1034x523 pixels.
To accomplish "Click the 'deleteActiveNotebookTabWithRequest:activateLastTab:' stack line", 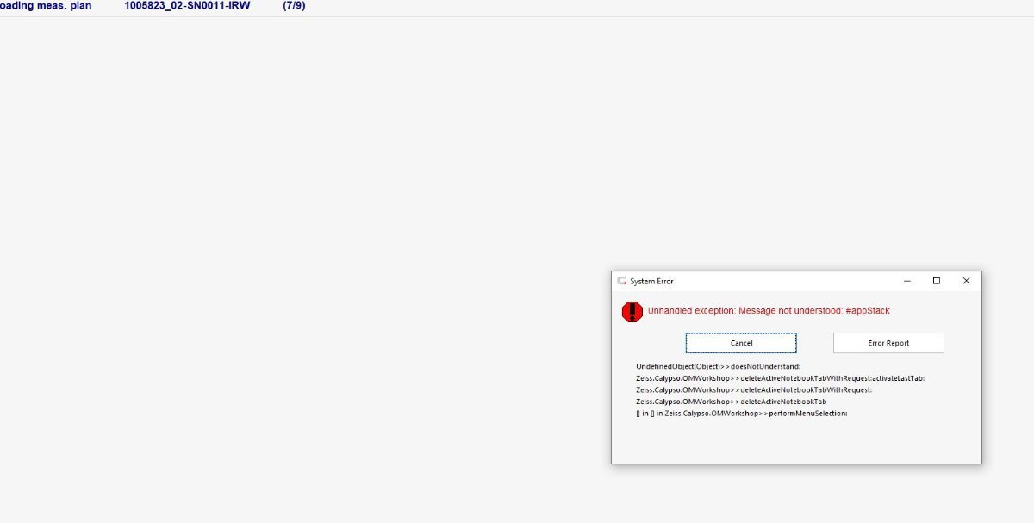I will click(x=780, y=378).
